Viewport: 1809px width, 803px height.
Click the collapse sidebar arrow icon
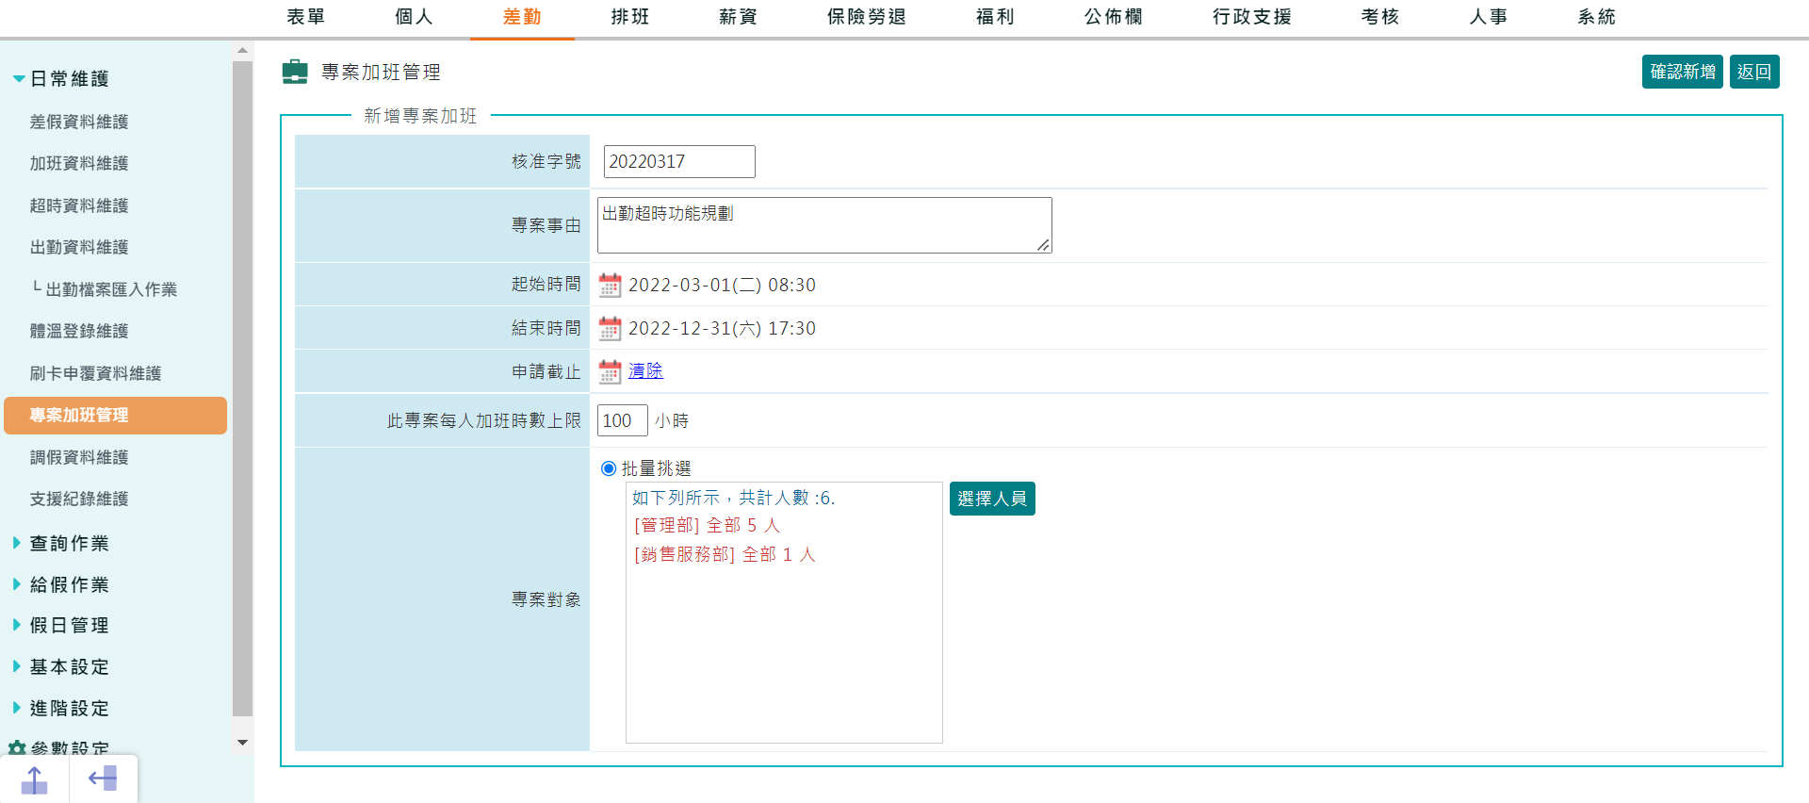click(x=103, y=778)
